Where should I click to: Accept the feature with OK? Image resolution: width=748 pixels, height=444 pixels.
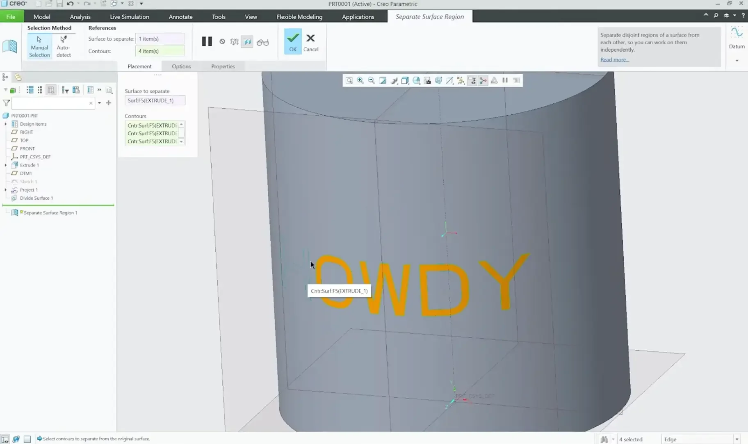pyautogui.click(x=293, y=41)
